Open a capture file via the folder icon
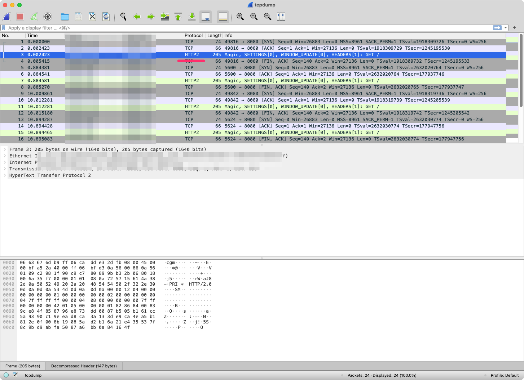 65,17
